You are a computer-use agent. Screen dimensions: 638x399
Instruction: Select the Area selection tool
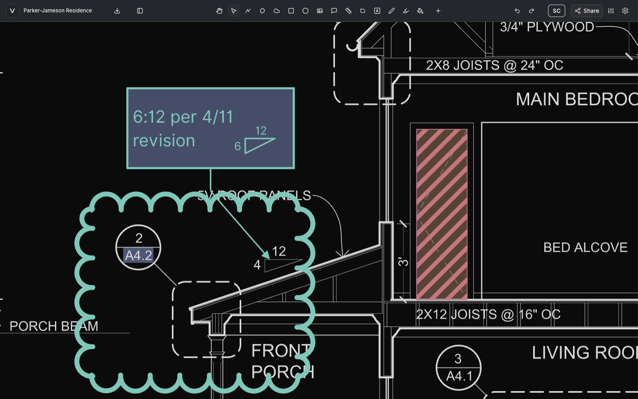[363, 11]
